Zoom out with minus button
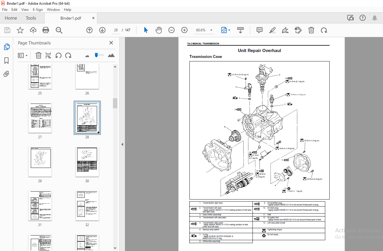Screen dimensions: 383x251 (172, 30)
